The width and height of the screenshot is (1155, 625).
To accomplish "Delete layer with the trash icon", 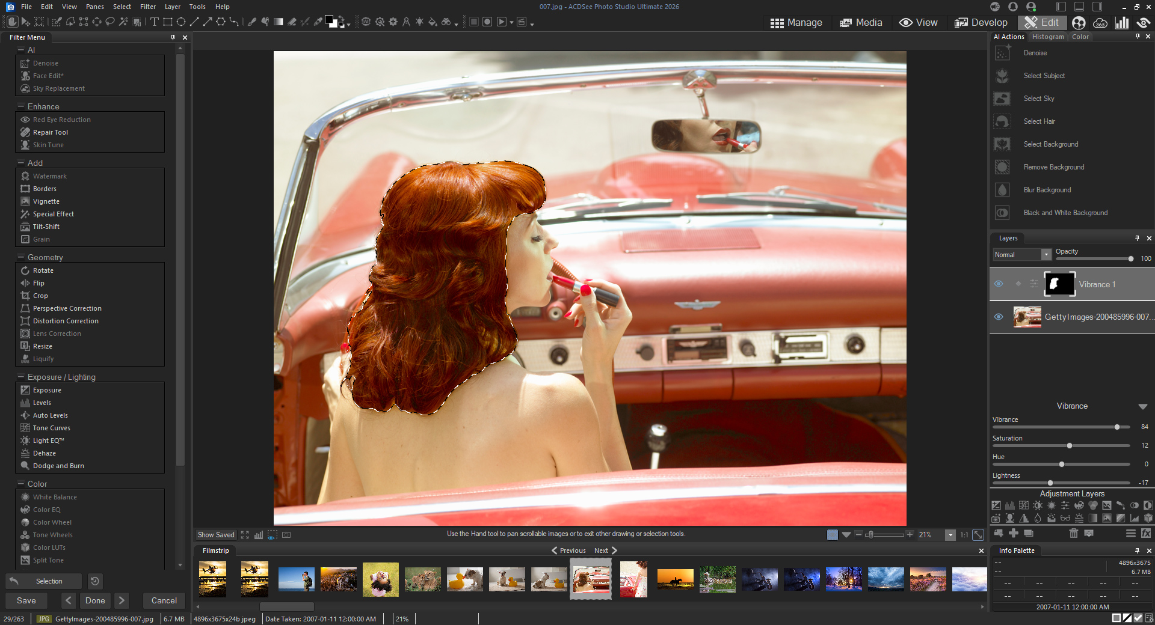I will pos(1073,533).
